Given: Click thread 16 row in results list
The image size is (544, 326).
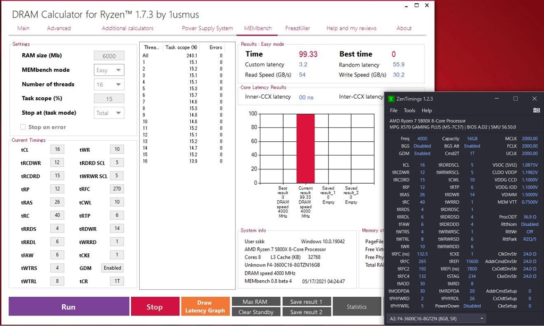Looking at the screenshot, I should tap(183, 161).
